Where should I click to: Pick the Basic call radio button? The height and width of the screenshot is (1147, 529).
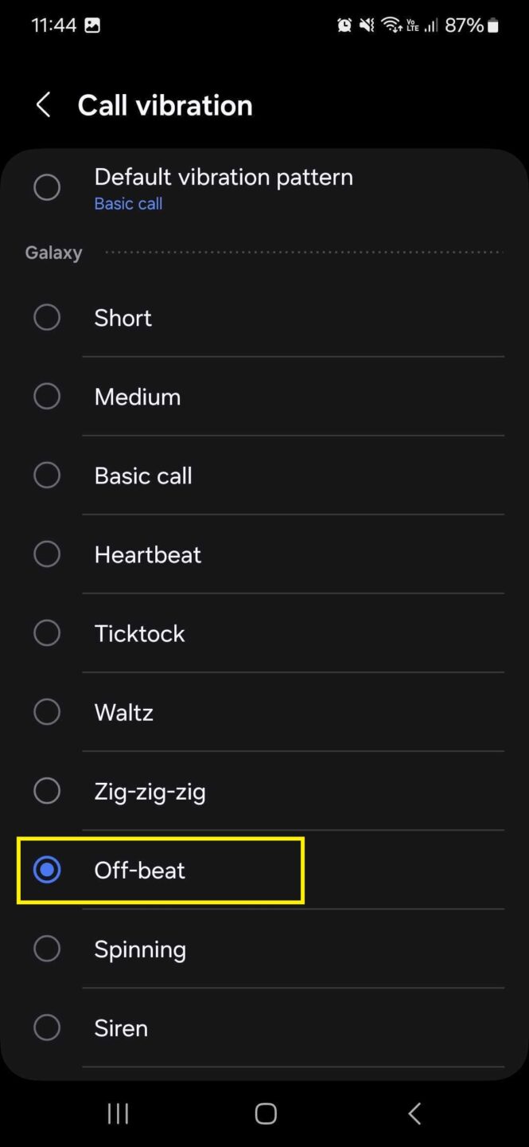(47, 475)
